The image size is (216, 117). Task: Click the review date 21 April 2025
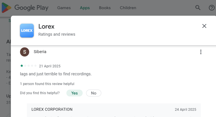pos(50,66)
